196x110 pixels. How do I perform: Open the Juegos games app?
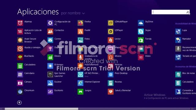coord(80,92)
